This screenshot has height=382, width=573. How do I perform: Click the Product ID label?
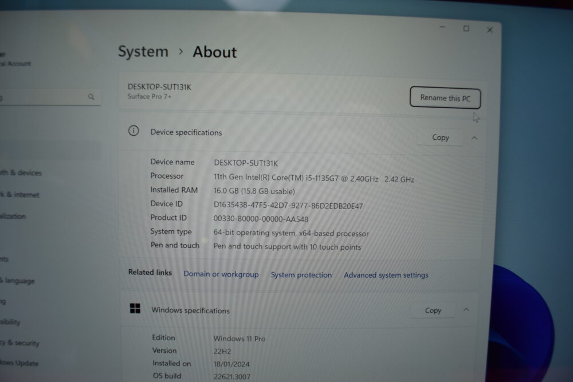click(168, 217)
